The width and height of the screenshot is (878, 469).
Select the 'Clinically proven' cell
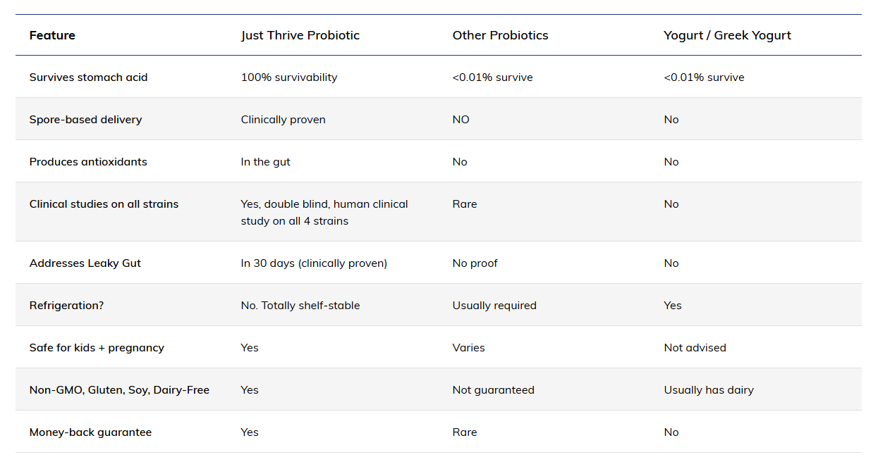283,120
